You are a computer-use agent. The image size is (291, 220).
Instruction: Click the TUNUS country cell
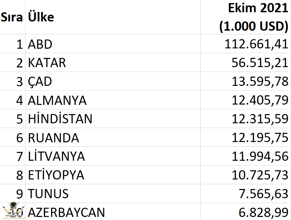click(x=113, y=193)
